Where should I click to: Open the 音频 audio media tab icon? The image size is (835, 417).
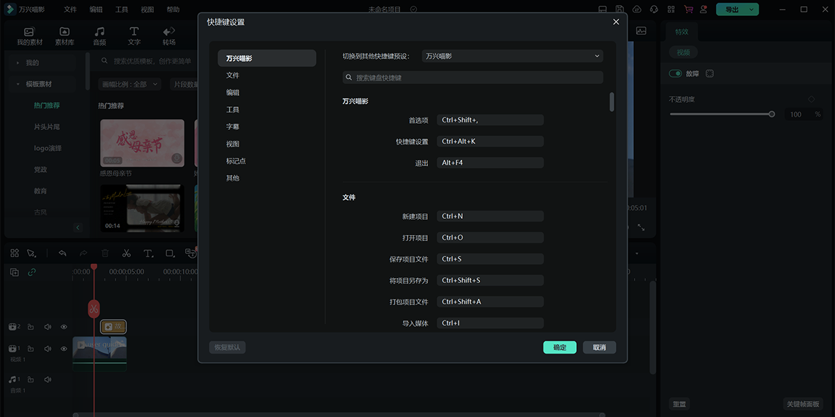100,35
